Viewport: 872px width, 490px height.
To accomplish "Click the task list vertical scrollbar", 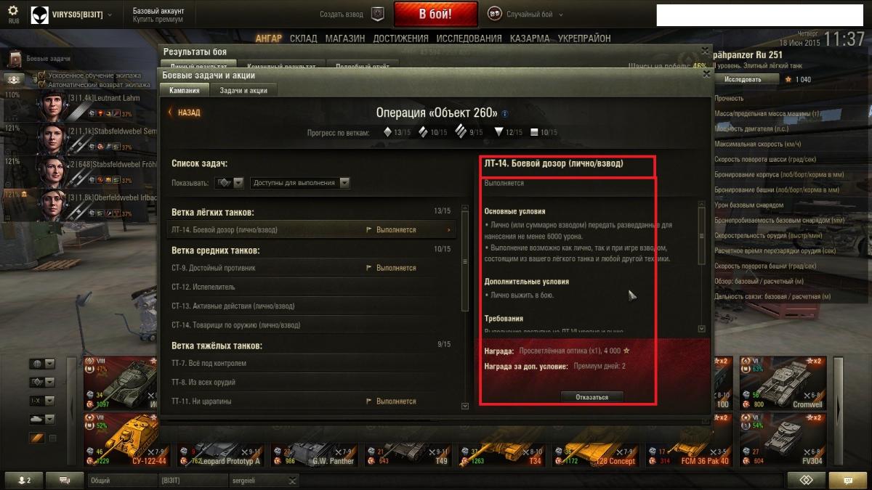I will pos(465,307).
